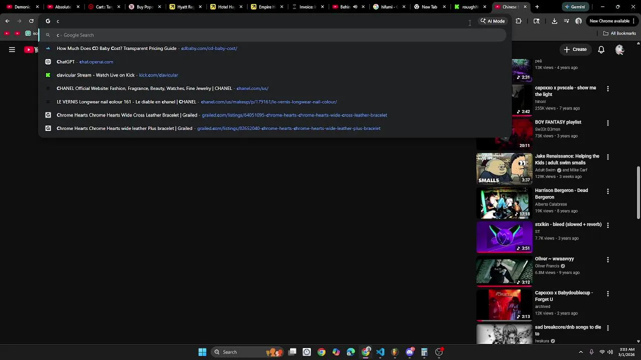The image size is (641, 360).
Task: Click the AI Mode button in the omnibox
Action: point(493,21)
